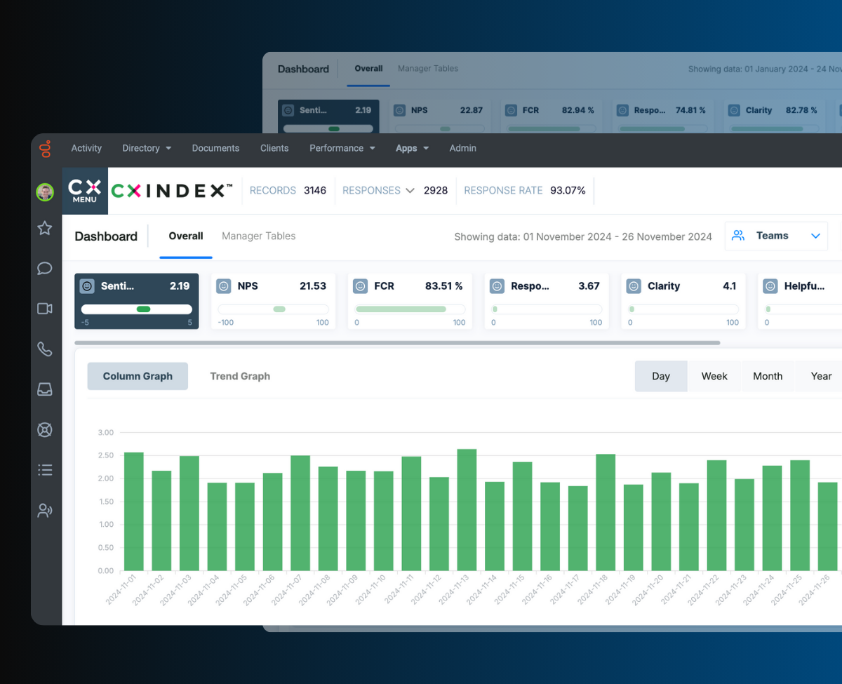Viewport: 842px width, 684px height.
Task: Switch chart granularity to Month
Action: (x=768, y=376)
